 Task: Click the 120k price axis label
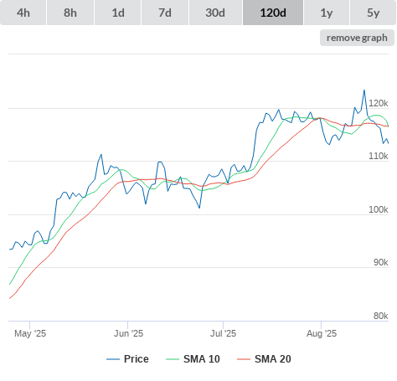(x=379, y=103)
